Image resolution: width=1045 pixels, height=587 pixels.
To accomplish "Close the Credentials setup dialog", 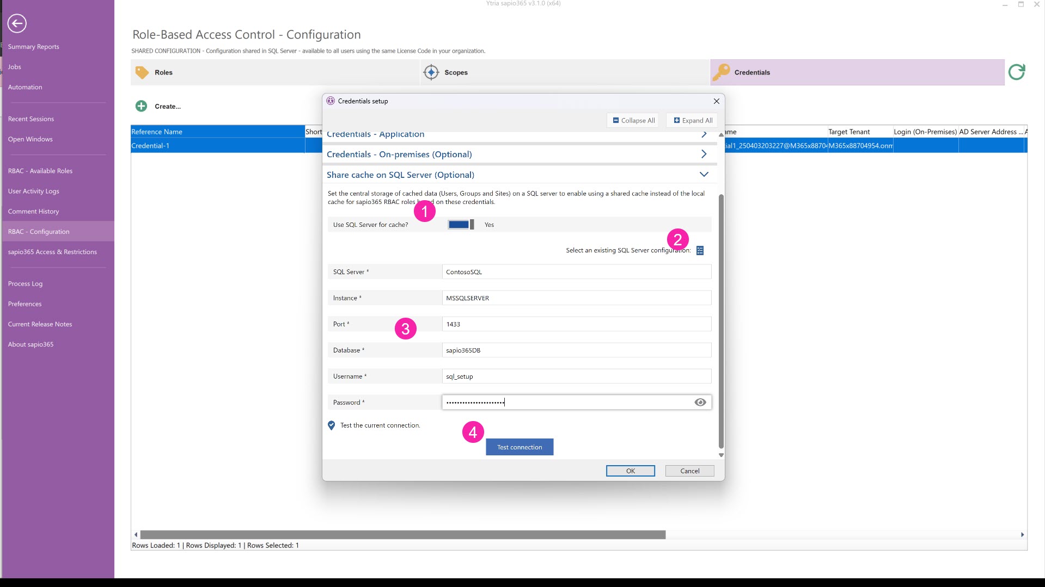I will pos(716,101).
